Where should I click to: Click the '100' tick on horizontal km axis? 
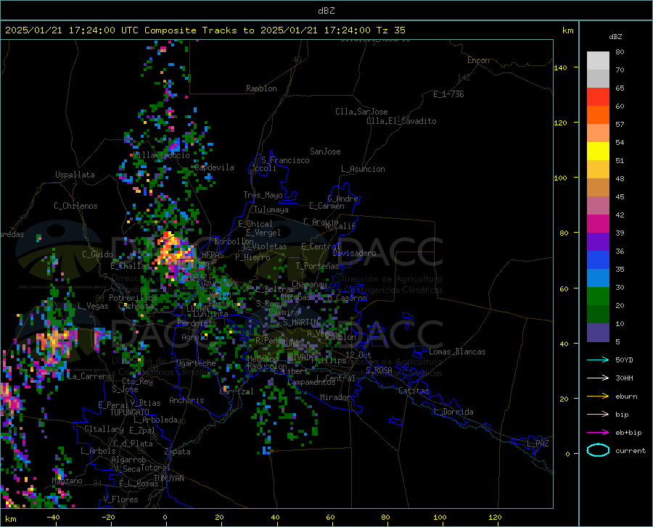440,517
